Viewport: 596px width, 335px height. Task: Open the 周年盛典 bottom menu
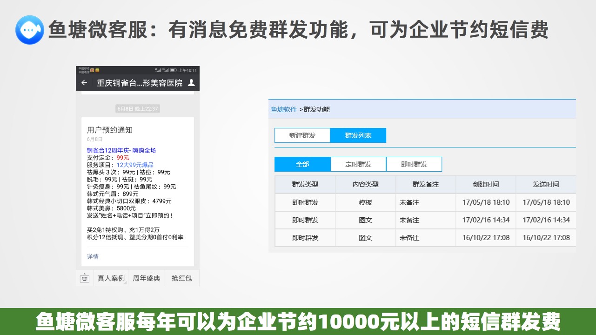147,278
